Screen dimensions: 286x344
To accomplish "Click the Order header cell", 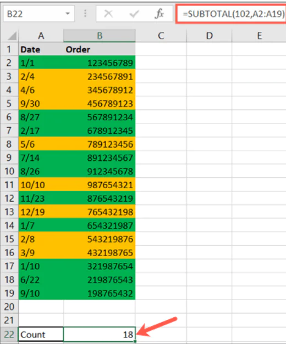I will tap(100, 49).
